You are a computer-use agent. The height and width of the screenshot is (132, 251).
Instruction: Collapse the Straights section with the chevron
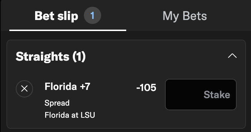(232, 56)
